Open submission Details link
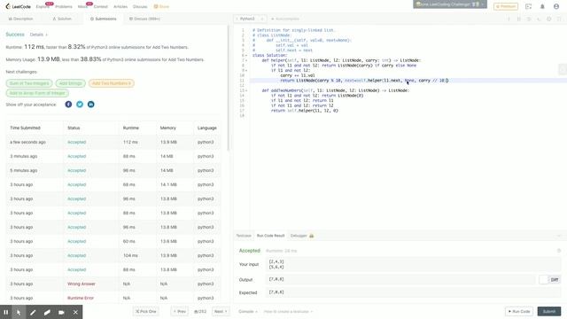 point(38,35)
